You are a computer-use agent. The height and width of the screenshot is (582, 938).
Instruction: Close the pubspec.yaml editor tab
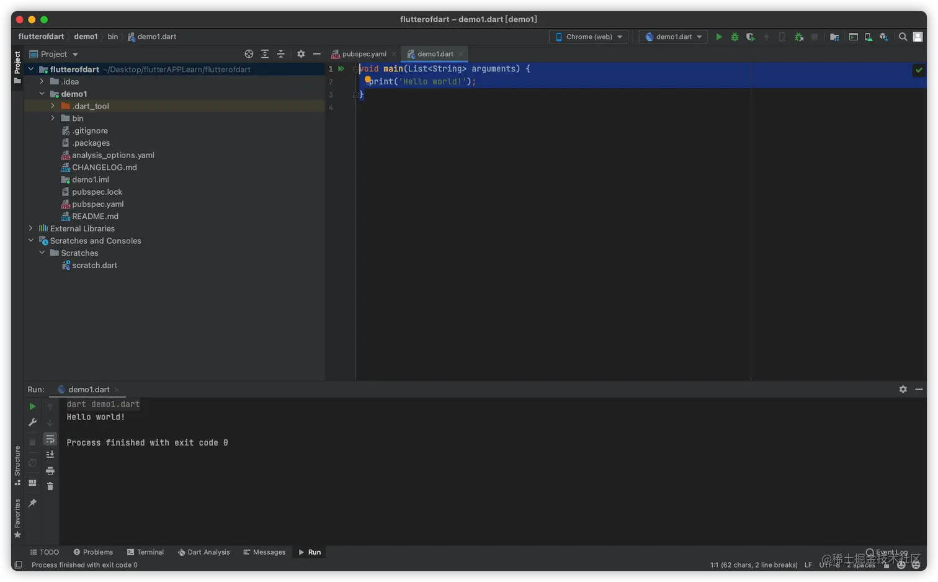pos(394,54)
